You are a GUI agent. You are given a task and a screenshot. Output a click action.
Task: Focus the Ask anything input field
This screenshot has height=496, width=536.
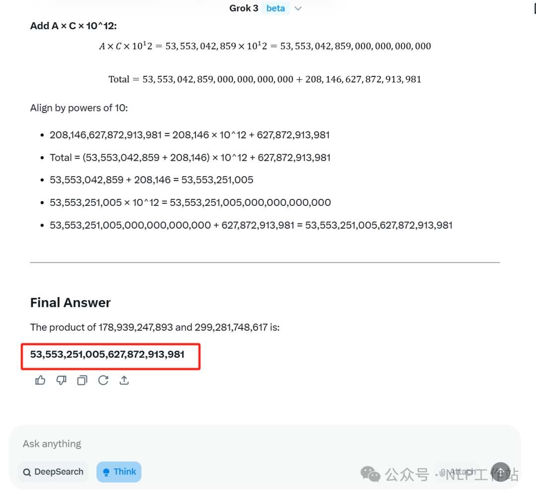pyautogui.click(x=199, y=443)
